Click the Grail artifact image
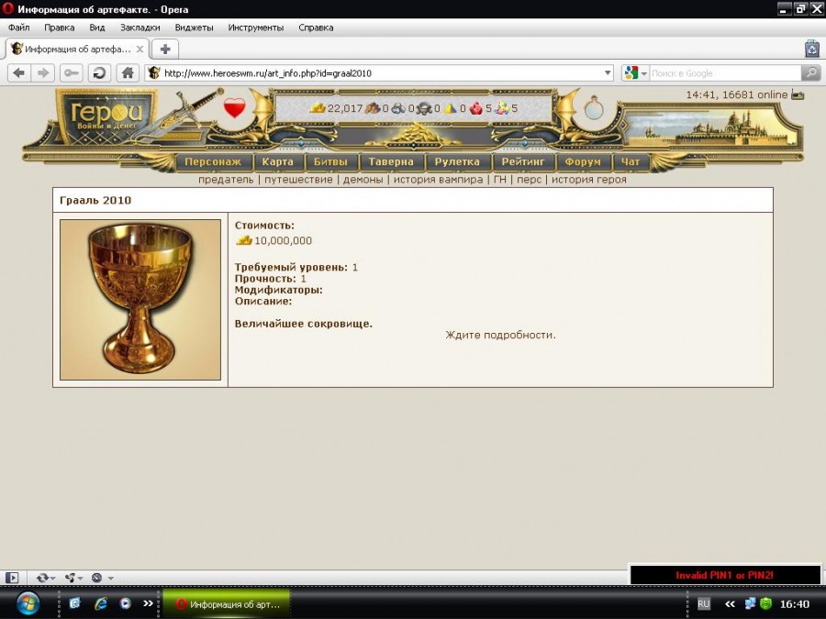 point(140,299)
